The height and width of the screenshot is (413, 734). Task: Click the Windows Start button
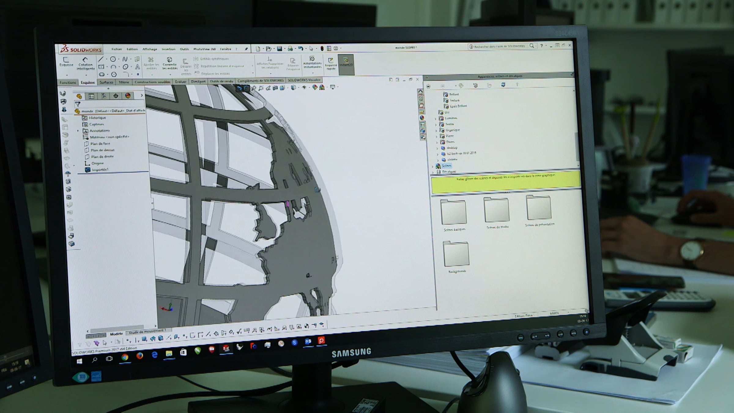click(80, 362)
